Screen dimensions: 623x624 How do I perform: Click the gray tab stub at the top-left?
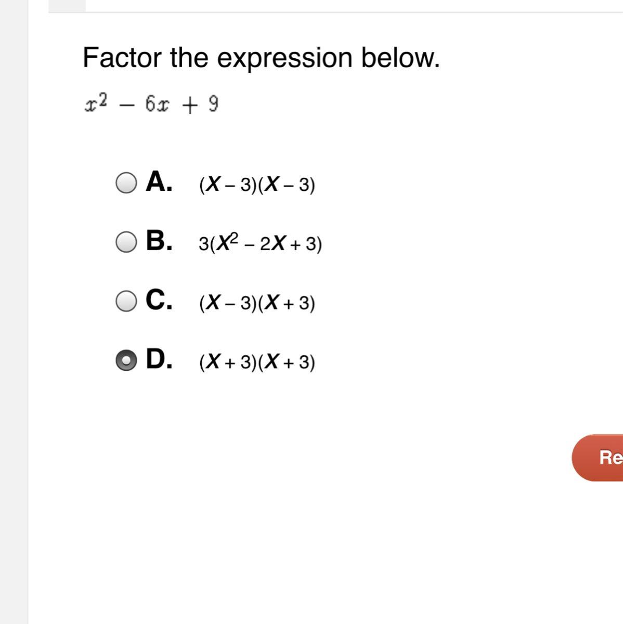click(67, 6)
